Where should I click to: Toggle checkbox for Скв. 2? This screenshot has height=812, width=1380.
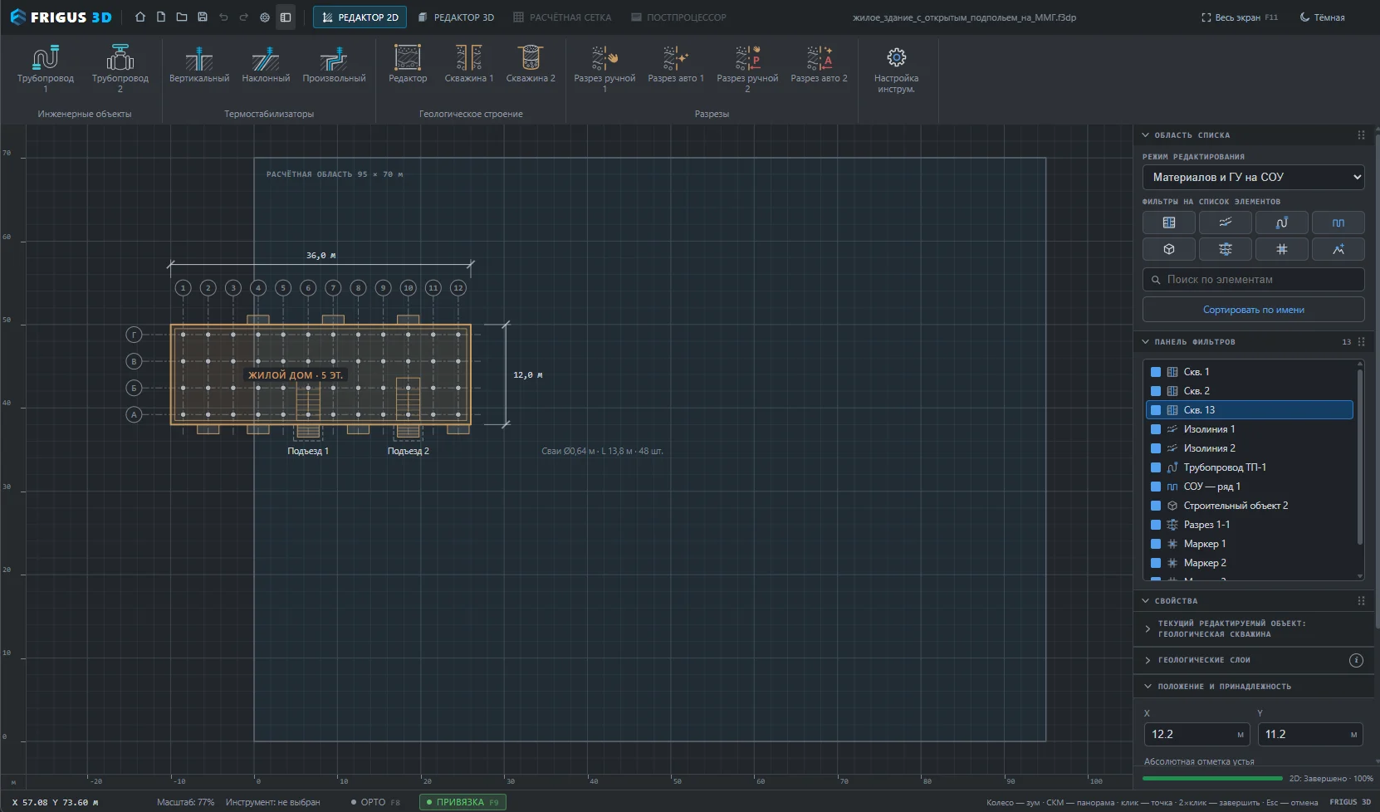pos(1156,391)
